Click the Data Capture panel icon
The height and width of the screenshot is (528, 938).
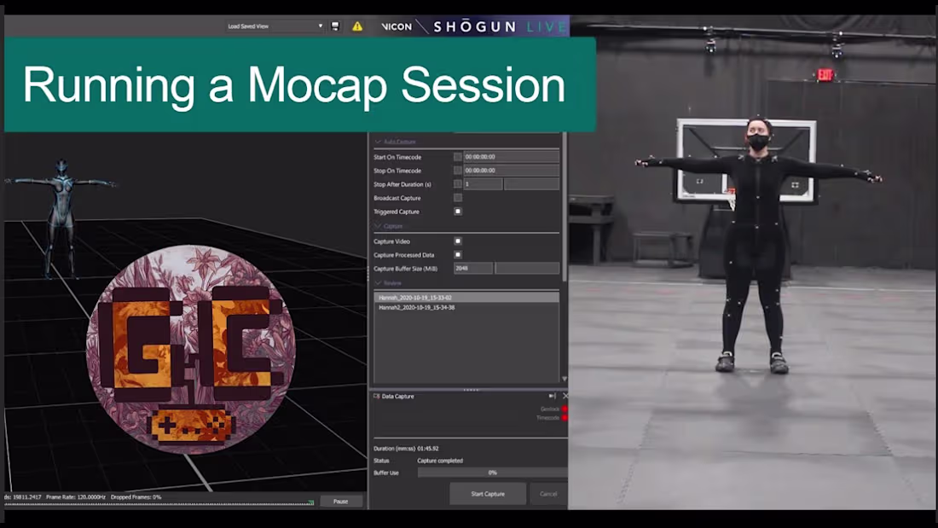[x=377, y=396]
